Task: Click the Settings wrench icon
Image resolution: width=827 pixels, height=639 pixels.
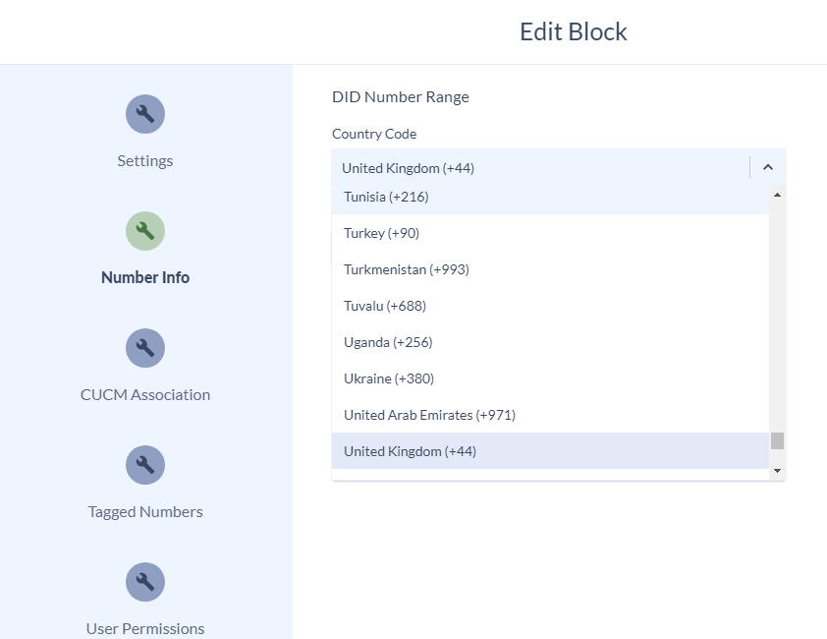Action: pyautogui.click(x=145, y=114)
